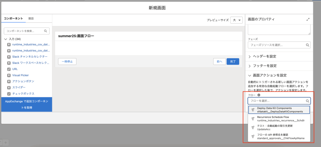This screenshot has height=147, width=321.
Task: Collapse the 画面アクションを設定 section
Action: (250, 75)
